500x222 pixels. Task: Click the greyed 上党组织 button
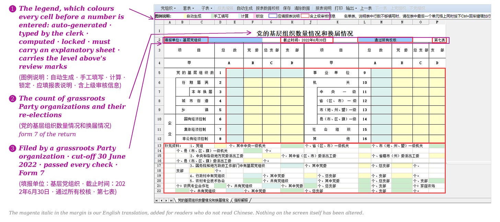[398, 8]
